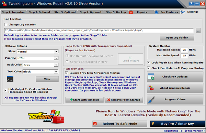Click About Windows Repair button
Screen dimensions: 206x133
tap(175, 88)
